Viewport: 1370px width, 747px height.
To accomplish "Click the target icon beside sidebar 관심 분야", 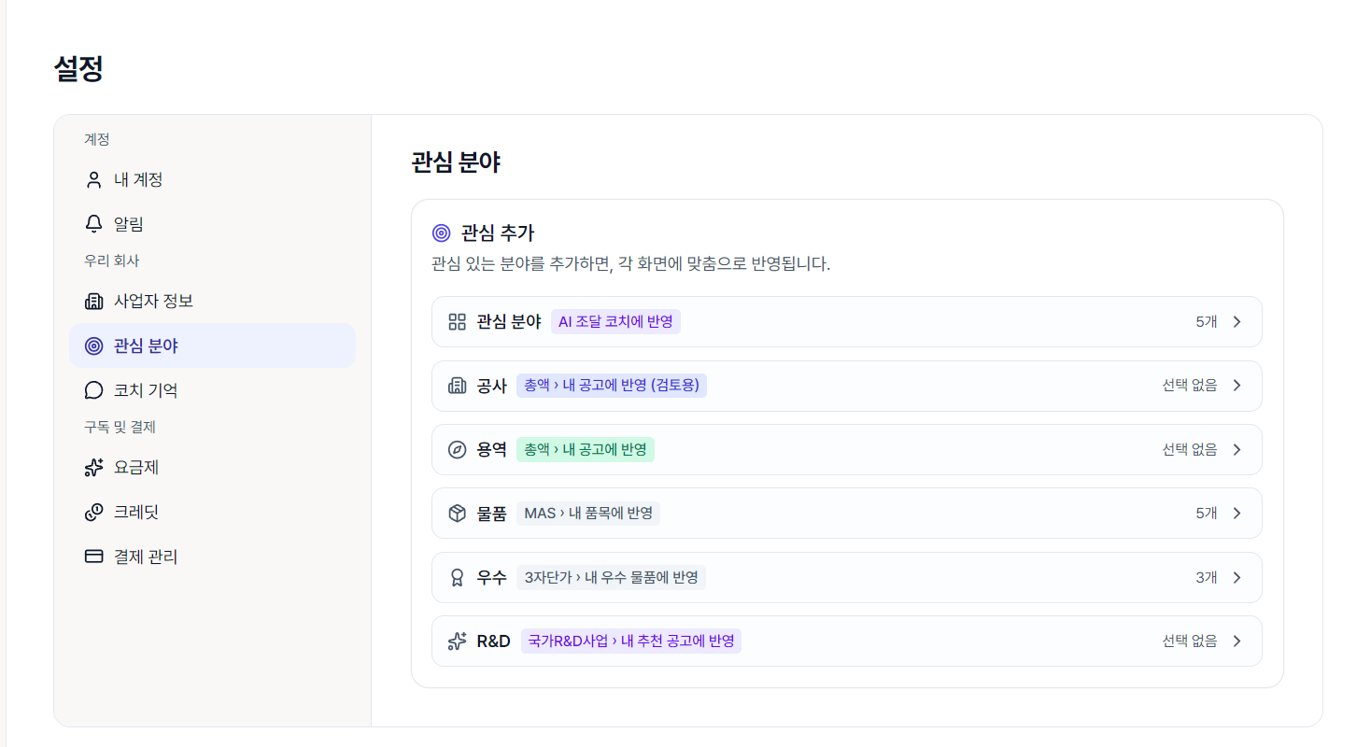I will [x=93, y=345].
